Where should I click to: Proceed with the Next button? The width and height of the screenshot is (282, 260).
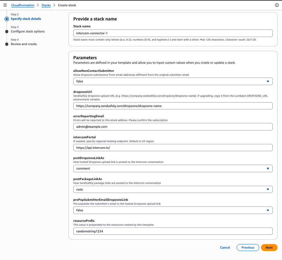[269, 248]
